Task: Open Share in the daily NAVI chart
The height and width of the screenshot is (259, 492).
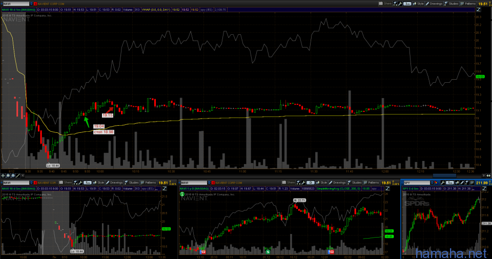Action: tap(289, 182)
